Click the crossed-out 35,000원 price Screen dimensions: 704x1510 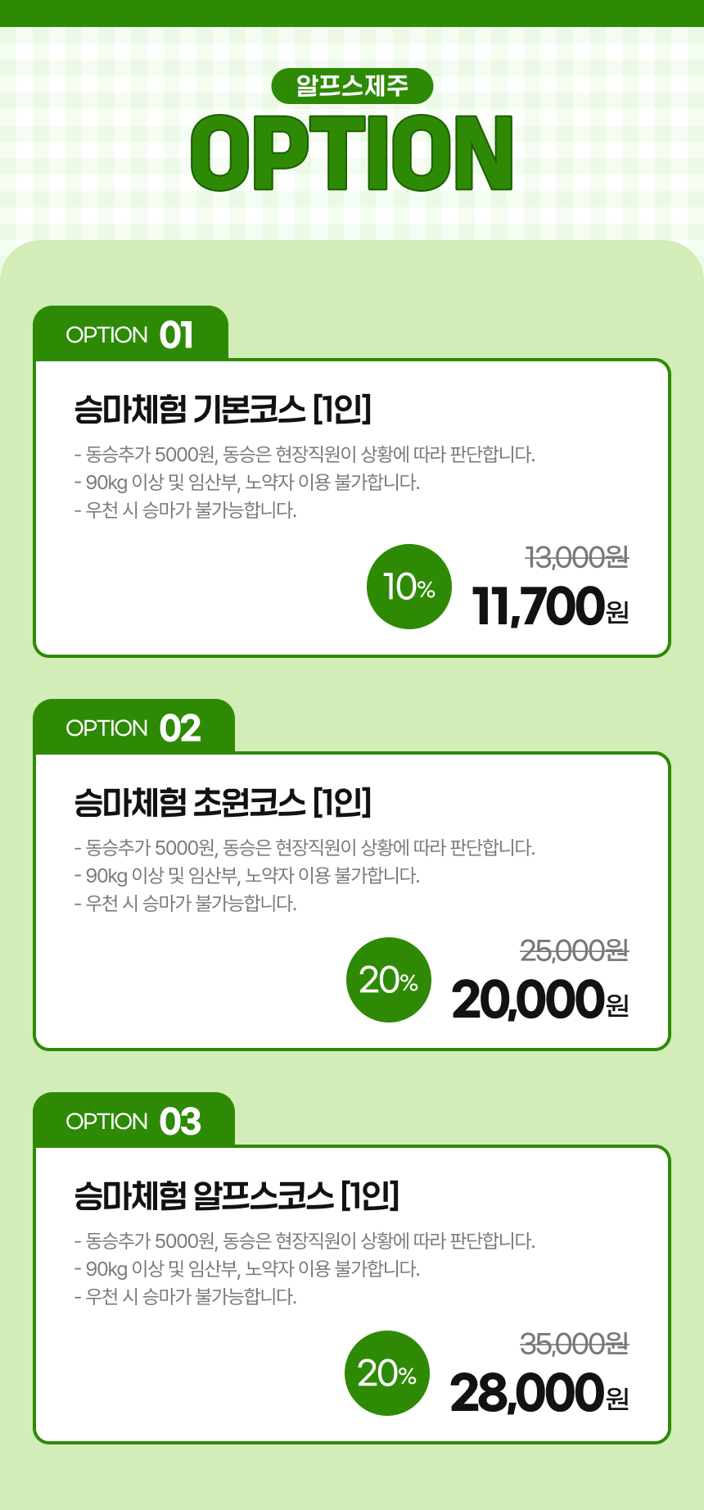tap(575, 1344)
